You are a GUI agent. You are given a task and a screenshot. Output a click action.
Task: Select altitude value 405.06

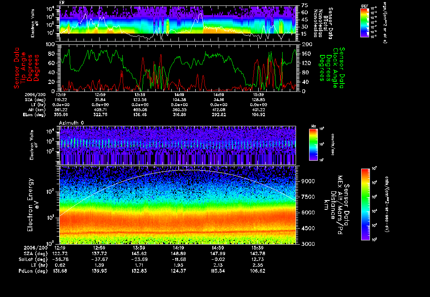tap(139, 109)
